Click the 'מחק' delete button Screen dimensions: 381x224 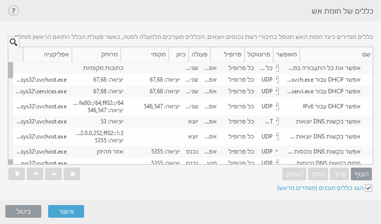pos(318,174)
